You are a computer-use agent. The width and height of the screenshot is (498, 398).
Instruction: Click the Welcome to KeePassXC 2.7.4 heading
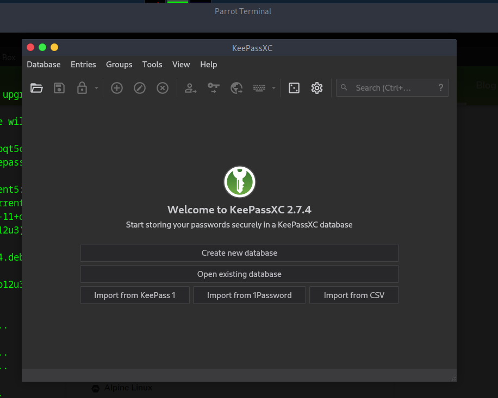click(239, 210)
